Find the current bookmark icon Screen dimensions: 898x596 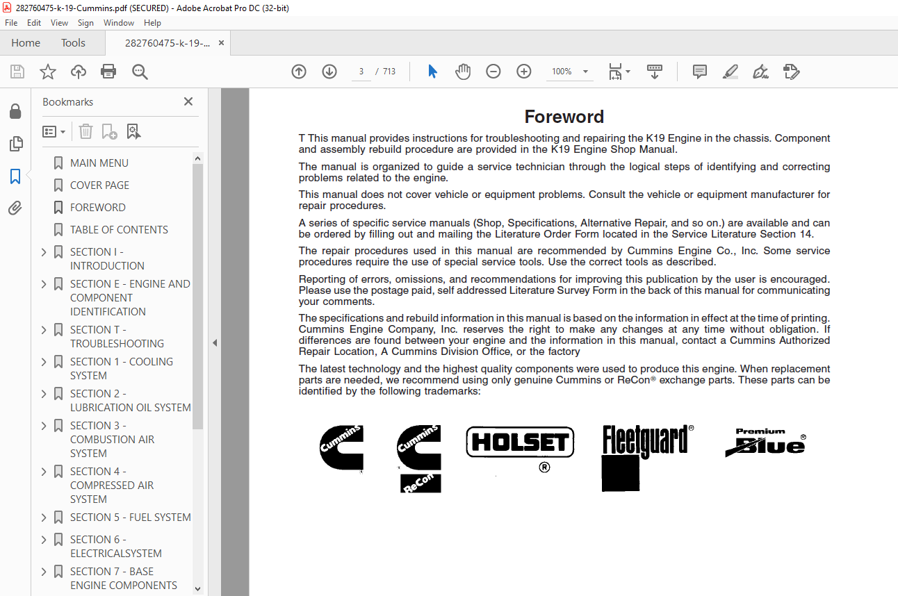[133, 131]
